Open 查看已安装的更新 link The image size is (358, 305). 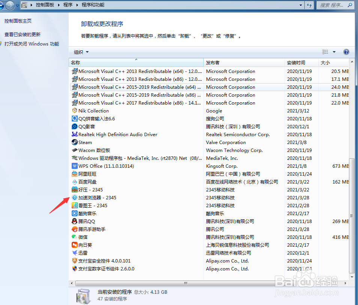23,34
